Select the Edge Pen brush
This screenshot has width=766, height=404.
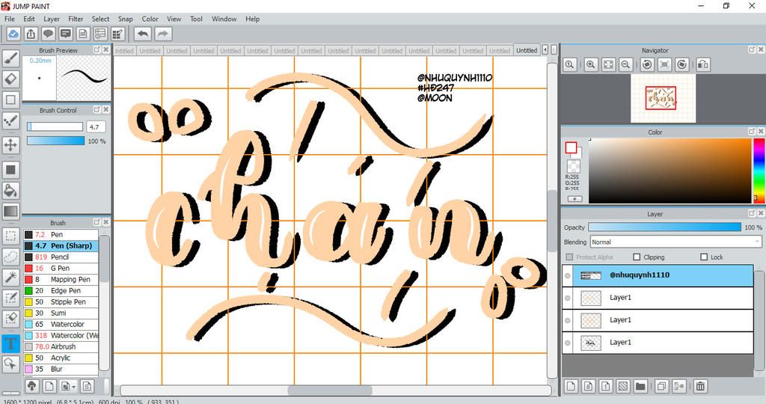click(61, 291)
